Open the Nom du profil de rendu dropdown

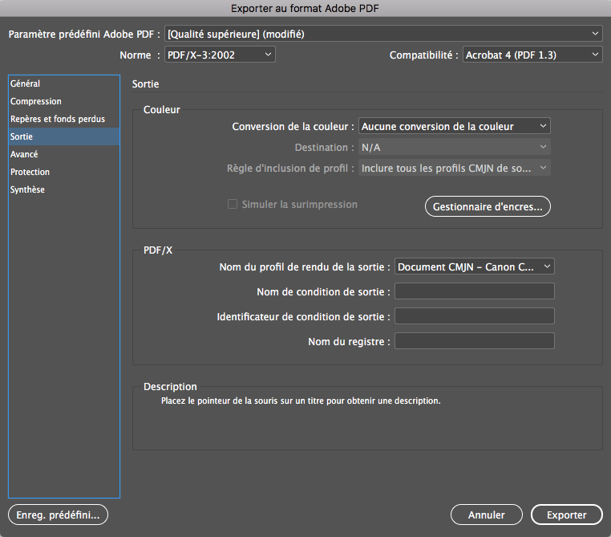point(474,266)
